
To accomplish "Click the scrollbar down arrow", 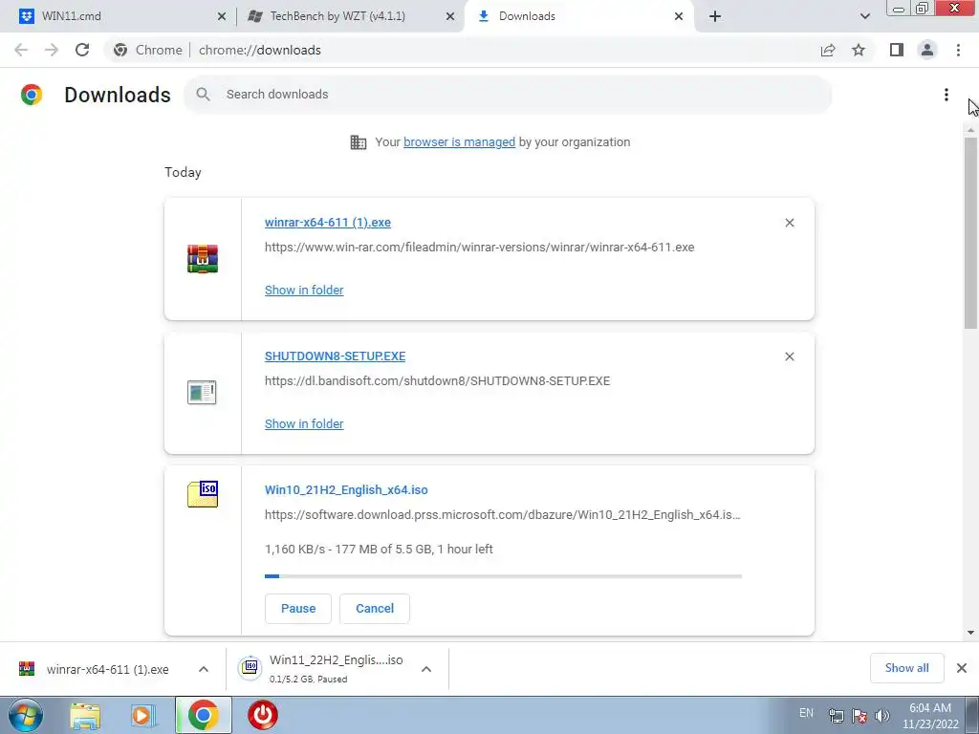I will [970, 633].
